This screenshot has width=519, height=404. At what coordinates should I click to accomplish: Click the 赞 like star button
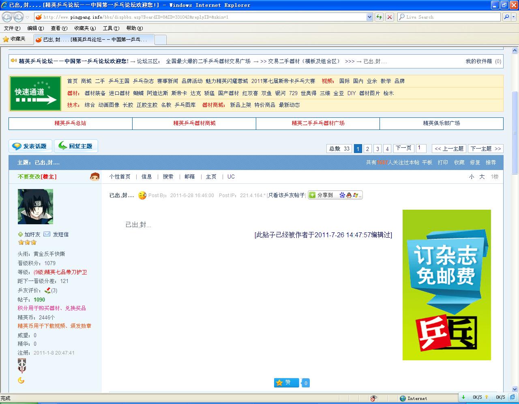tap(286, 383)
